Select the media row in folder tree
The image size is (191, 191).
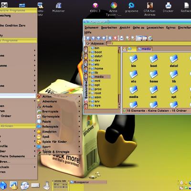100,77
